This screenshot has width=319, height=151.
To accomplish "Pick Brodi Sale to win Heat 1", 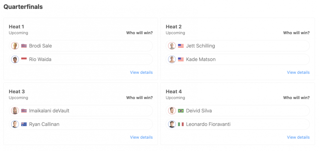I will pyautogui.click(x=81, y=46).
